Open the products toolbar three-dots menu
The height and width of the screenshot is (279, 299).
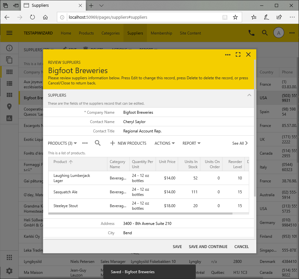click(x=85, y=143)
